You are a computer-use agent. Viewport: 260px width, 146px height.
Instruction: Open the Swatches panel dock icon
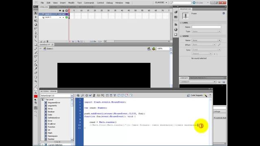[x=176, y=17]
